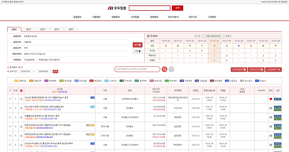Click the red check icon in table header
The width and height of the screenshot is (289, 152).
pos(21,90)
